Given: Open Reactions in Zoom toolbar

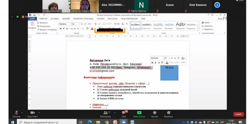Looking at the screenshot, I should click(x=168, y=113).
